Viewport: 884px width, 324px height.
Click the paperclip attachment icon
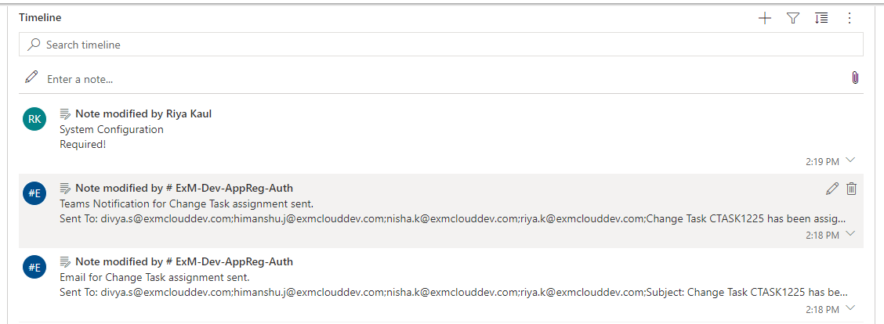[855, 77]
